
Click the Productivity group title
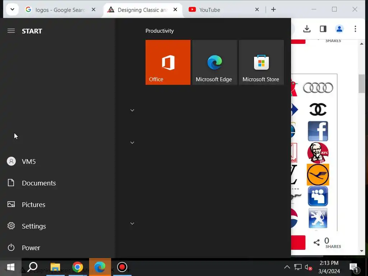click(x=160, y=31)
